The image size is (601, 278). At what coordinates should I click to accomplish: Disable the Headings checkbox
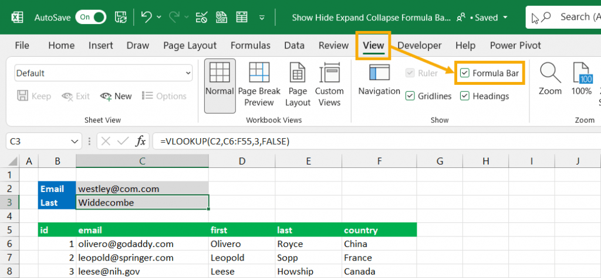[465, 96]
